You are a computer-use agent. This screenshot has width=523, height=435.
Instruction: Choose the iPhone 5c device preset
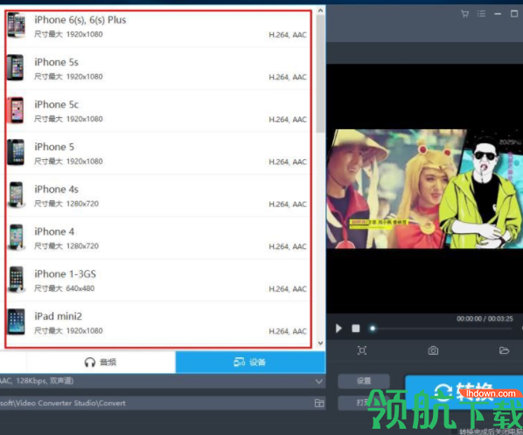pos(158,111)
